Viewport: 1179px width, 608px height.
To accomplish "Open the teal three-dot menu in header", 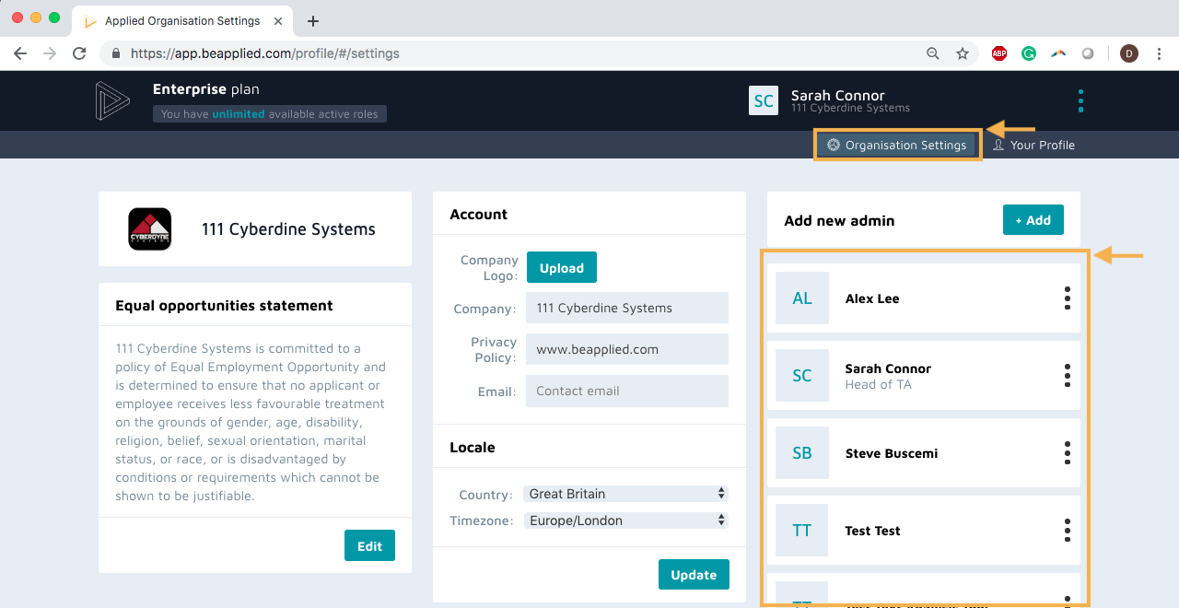I will coord(1080,100).
